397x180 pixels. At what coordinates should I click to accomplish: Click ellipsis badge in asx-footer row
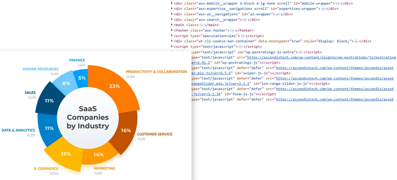coord(232,31)
